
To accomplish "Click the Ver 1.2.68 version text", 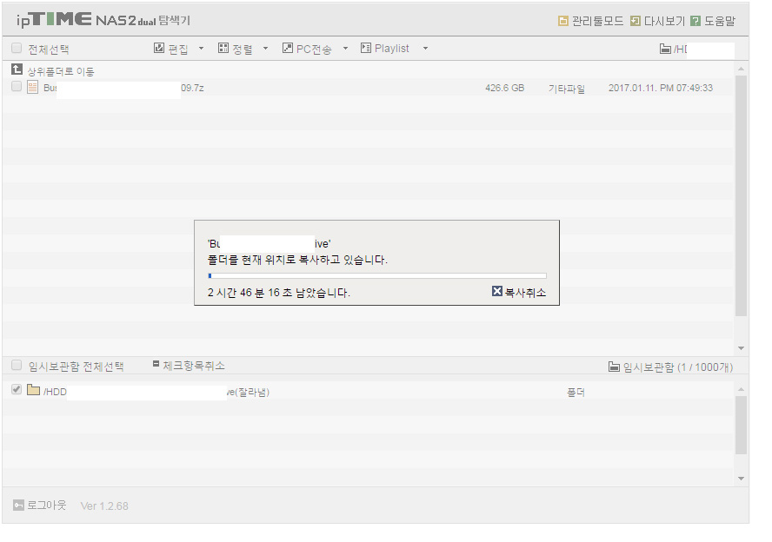I will (104, 506).
